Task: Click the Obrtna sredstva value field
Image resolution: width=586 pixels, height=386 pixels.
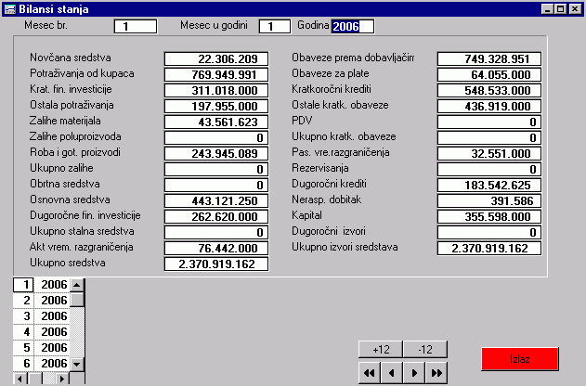Action: coord(216,186)
